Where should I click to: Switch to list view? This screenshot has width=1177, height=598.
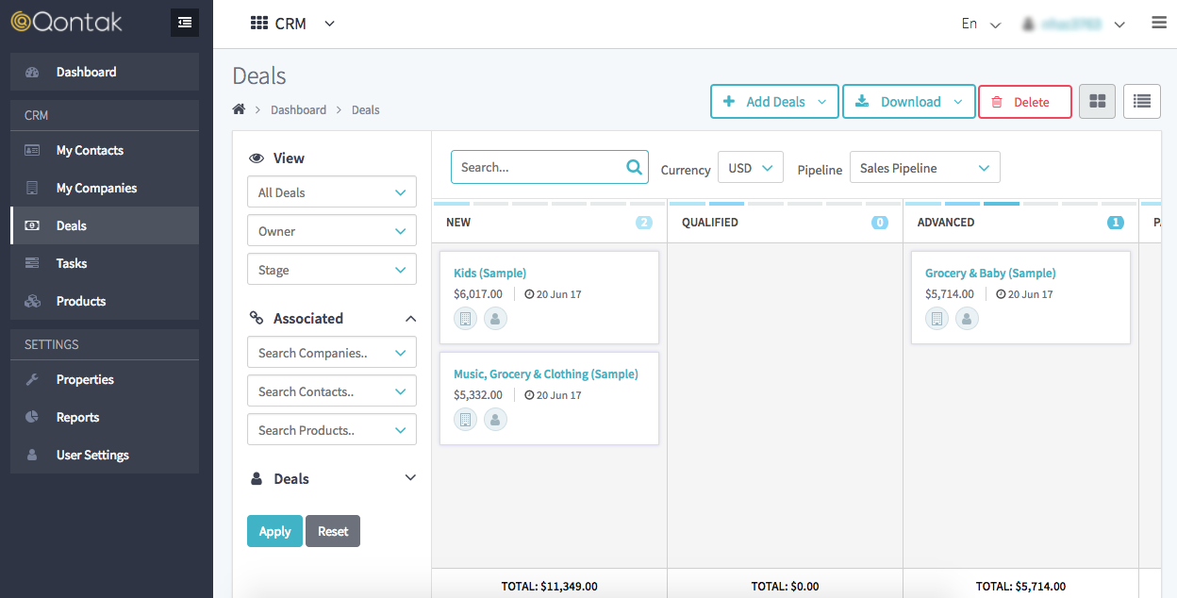point(1142,102)
